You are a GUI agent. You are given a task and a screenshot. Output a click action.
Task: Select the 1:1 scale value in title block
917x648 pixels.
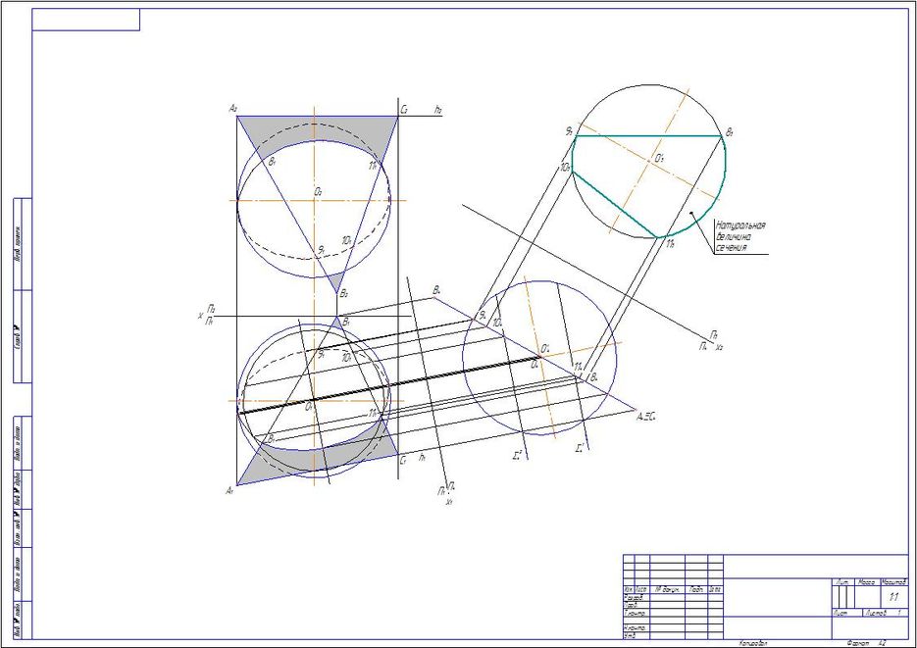pyautogui.click(x=893, y=596)
